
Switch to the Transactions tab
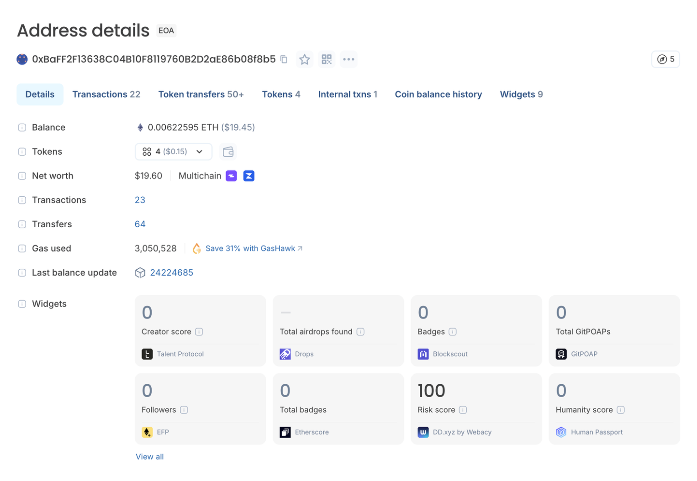tap(106, 94)
